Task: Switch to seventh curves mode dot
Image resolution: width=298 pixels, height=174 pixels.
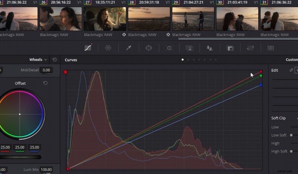Action: 216,59
